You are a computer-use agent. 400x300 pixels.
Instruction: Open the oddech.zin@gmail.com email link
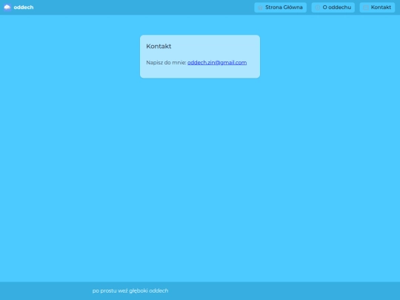pyautogui.click(x=217, y=62)
